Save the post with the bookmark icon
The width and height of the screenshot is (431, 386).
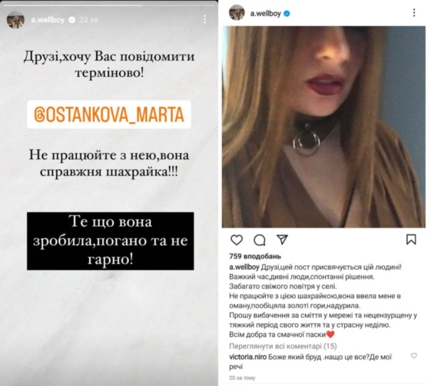[x=411, y=239]
